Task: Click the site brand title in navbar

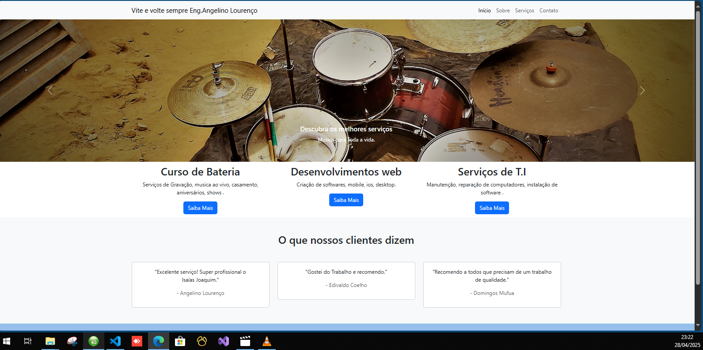Action: pyautogui.click(x=194, y=11)
